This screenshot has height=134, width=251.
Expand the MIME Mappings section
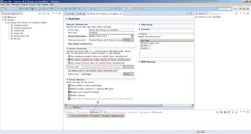(139, 62)
